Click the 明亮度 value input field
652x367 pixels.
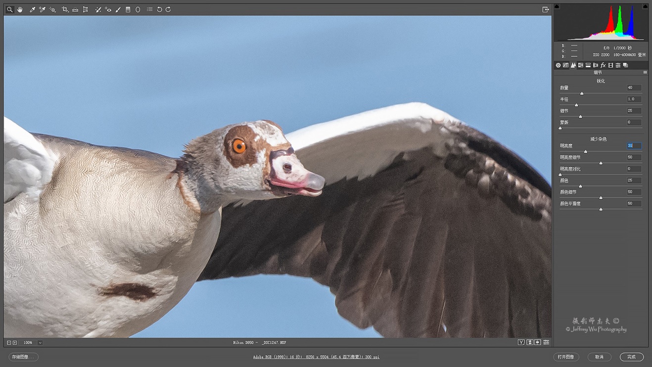point(633,145)
